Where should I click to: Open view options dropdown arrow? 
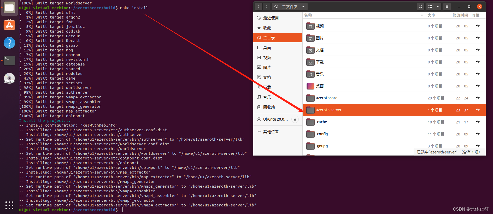[438, 7]
